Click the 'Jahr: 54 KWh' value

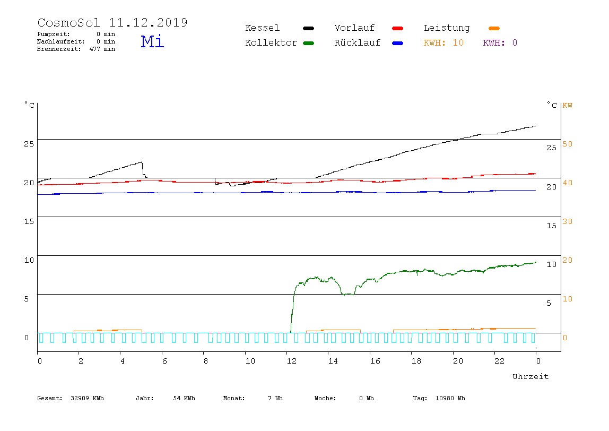[166, 398]
